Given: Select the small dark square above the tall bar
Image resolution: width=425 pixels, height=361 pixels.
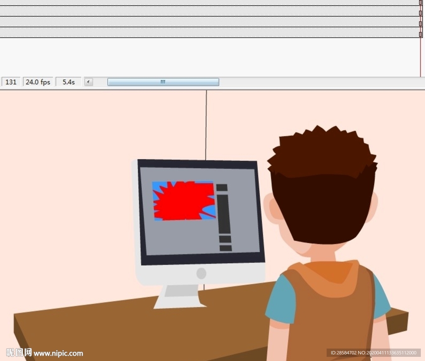Looking at the screenshot, I should [222, 188].
